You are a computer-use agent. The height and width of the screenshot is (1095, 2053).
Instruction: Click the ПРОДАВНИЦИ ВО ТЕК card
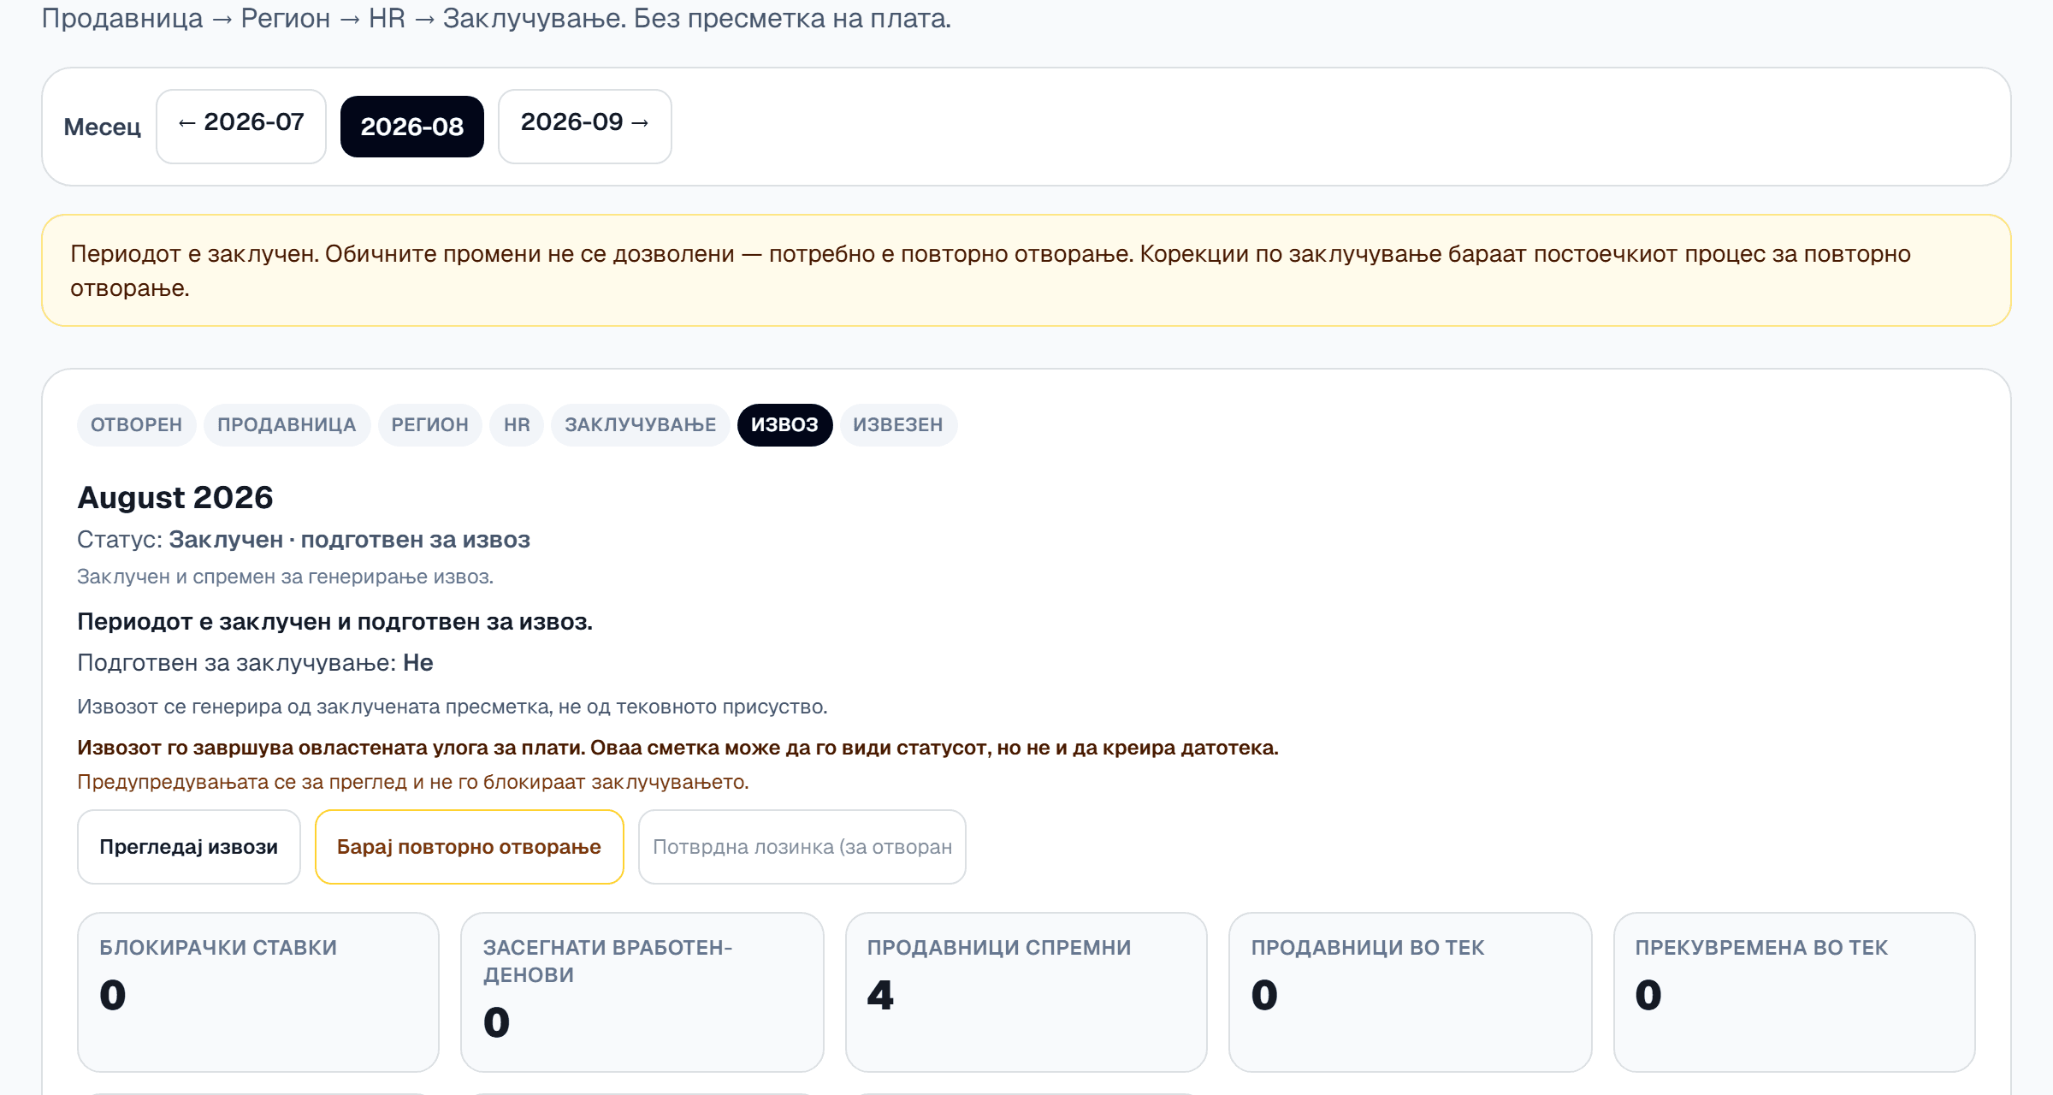tap(1410, 991)
